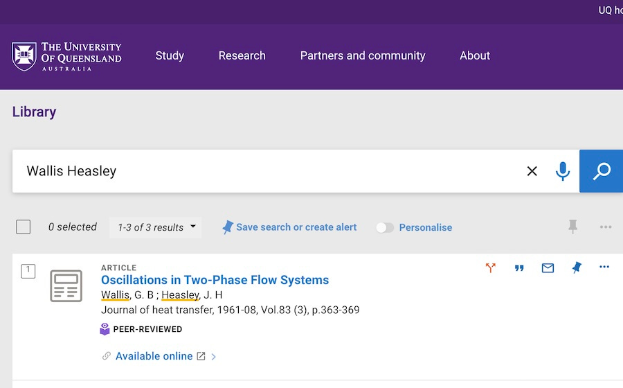Open the Study menu

pyautogui.click(x=170, y=55)
